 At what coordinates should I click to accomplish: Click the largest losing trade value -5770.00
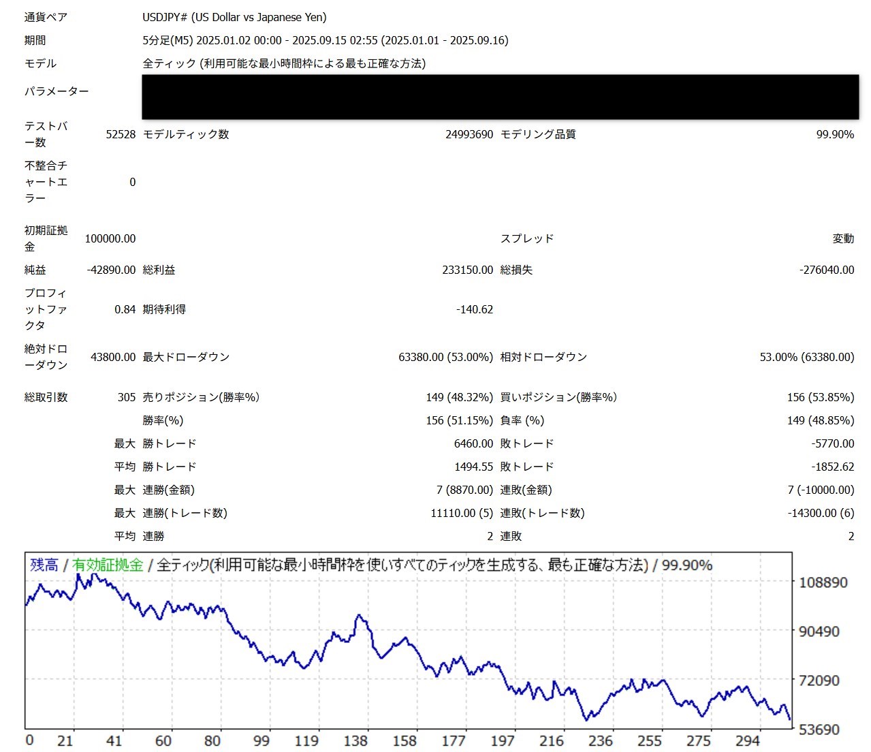[832, 443]
